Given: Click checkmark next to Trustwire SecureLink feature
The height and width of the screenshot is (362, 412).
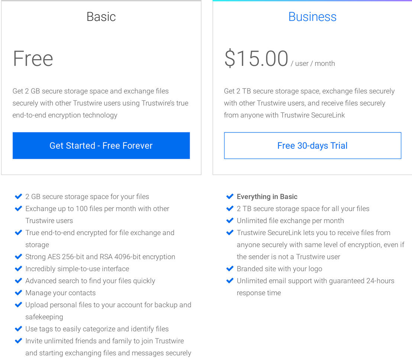Looking at the screenshot, I should click(230, 233).
